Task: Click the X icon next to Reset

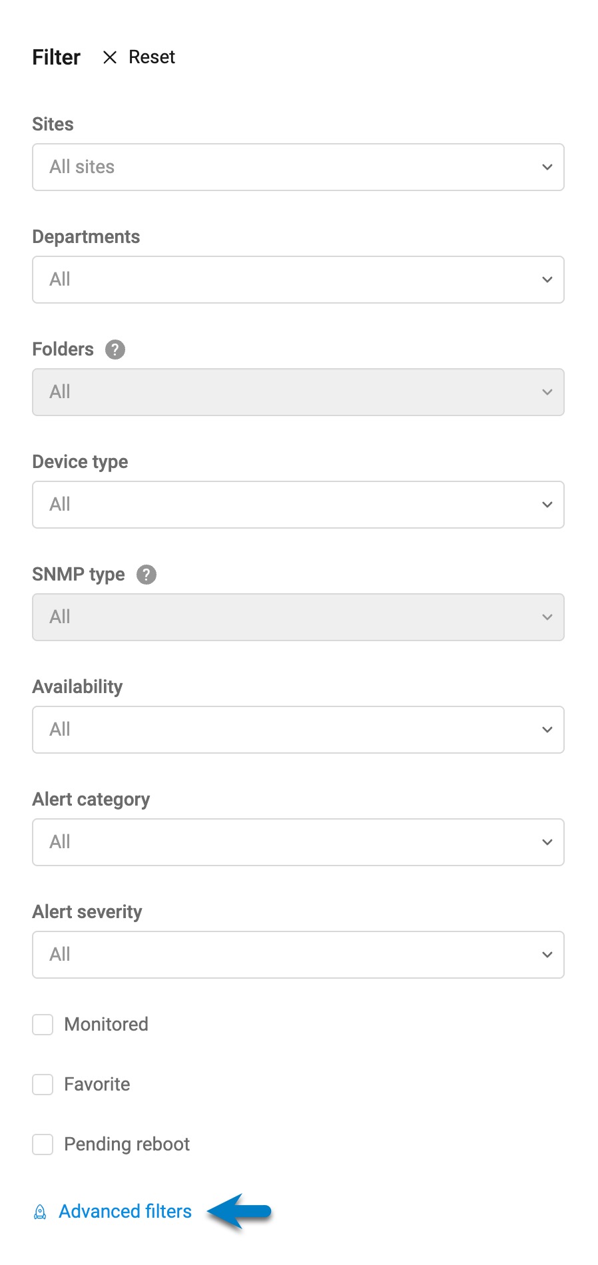Action: click(x=109, y=57)
